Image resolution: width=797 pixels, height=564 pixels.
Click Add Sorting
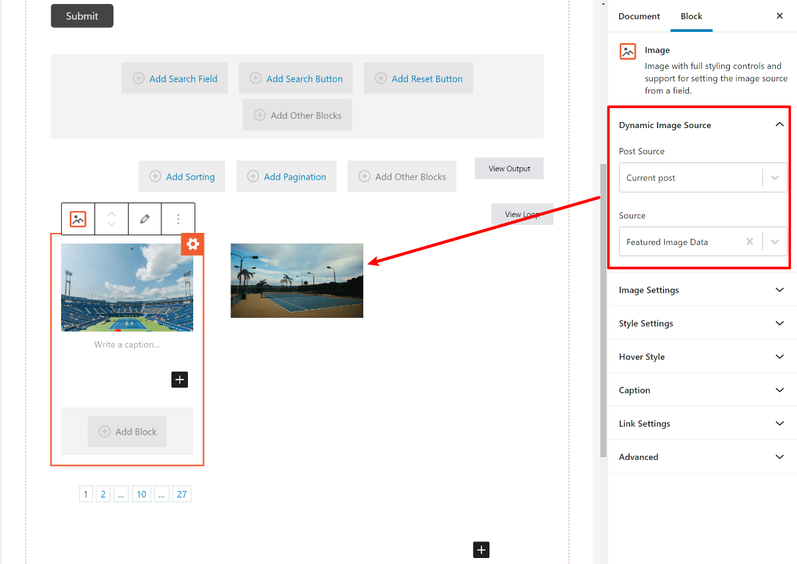click(x=182, y=176)
